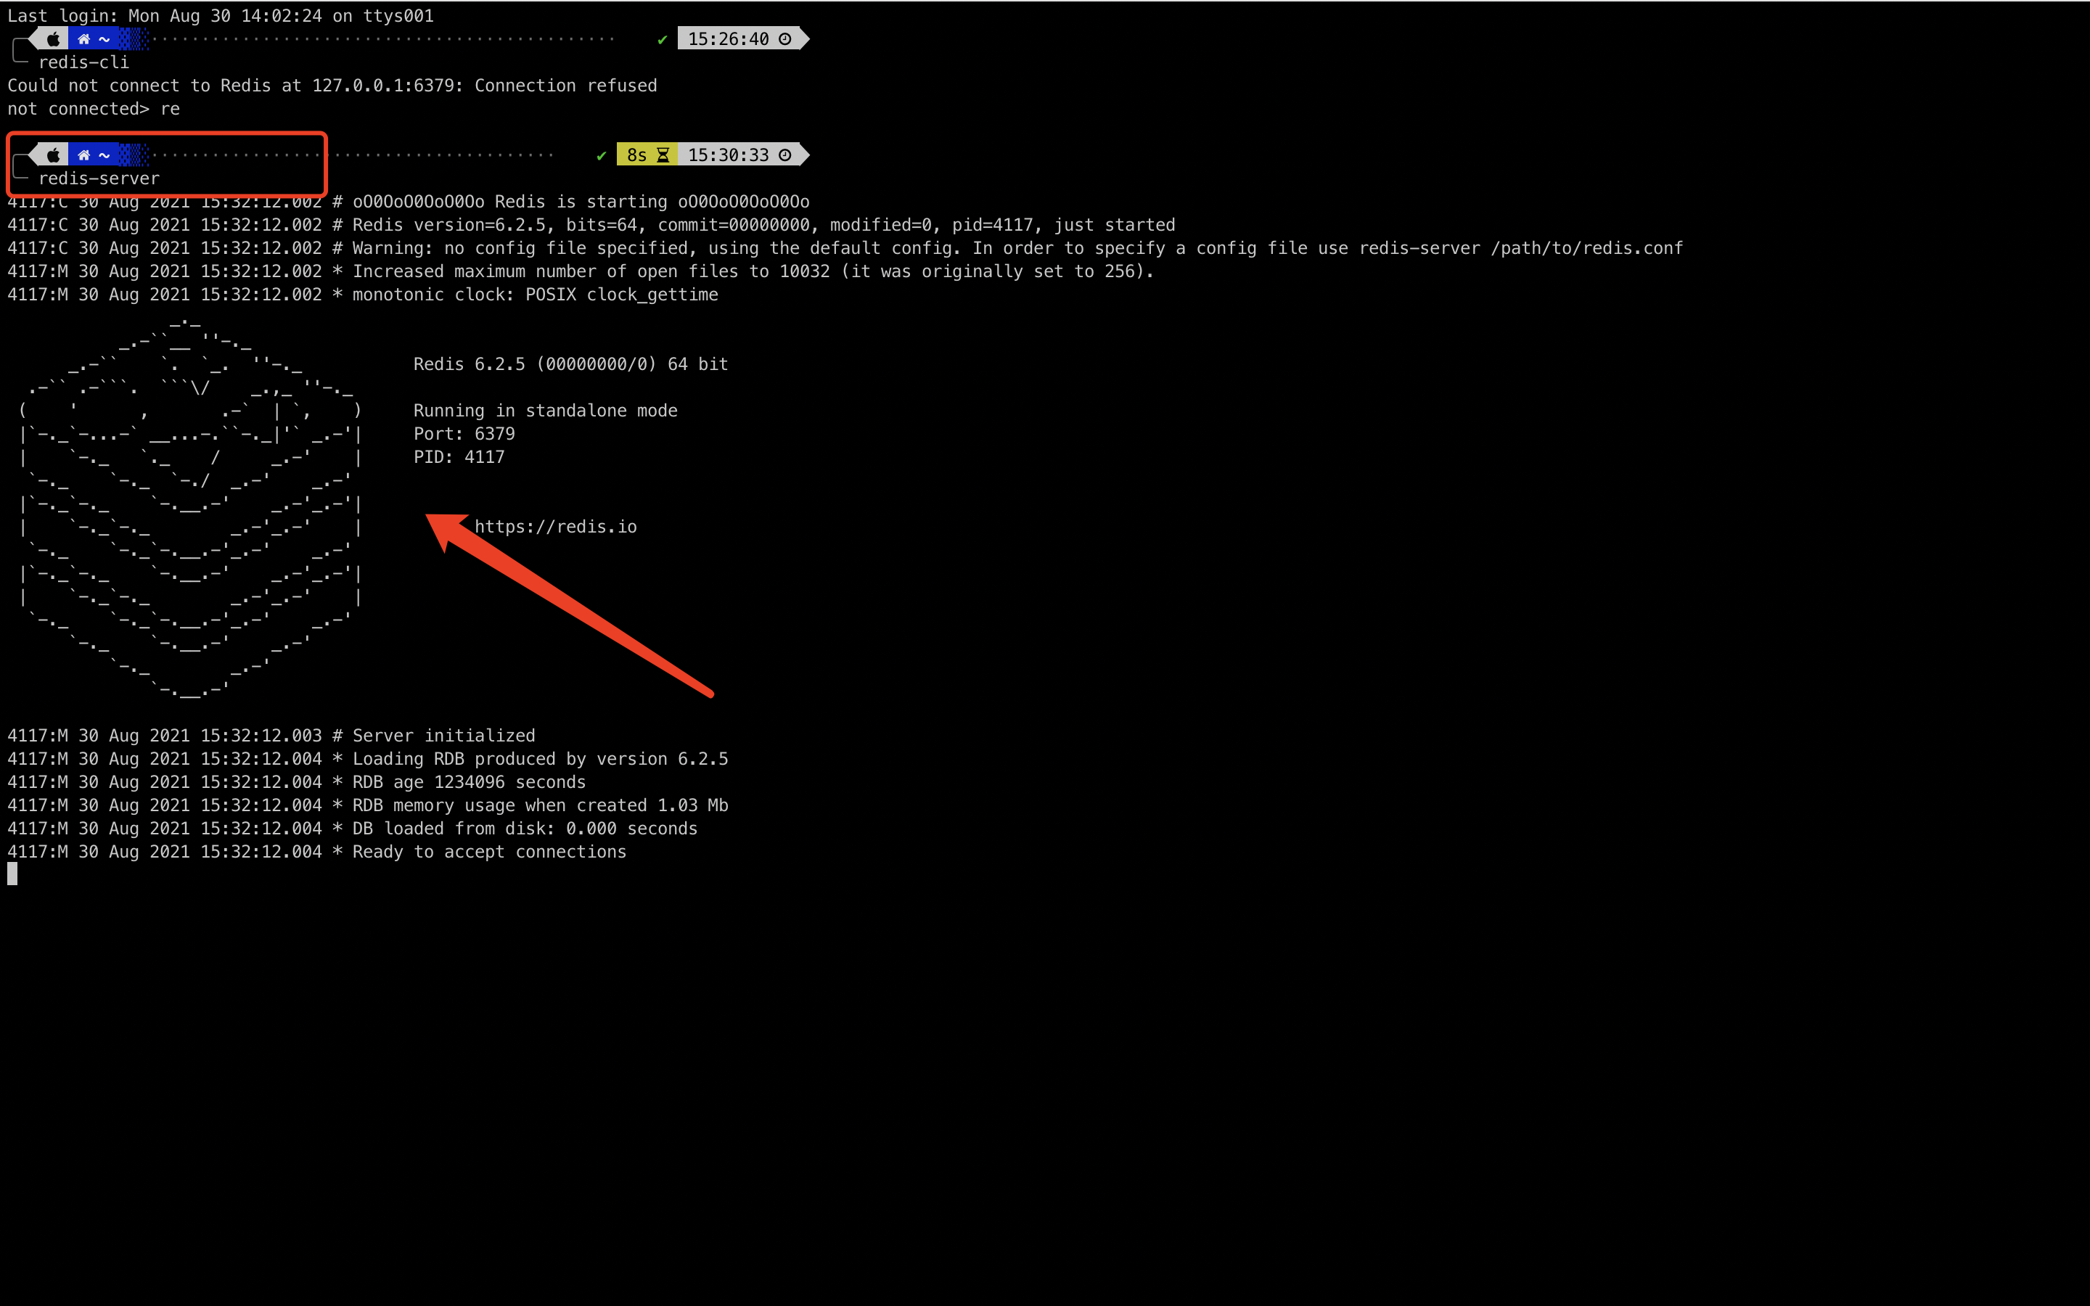
Task: Click the home icon above redis-cli
Action: point(83,39)
